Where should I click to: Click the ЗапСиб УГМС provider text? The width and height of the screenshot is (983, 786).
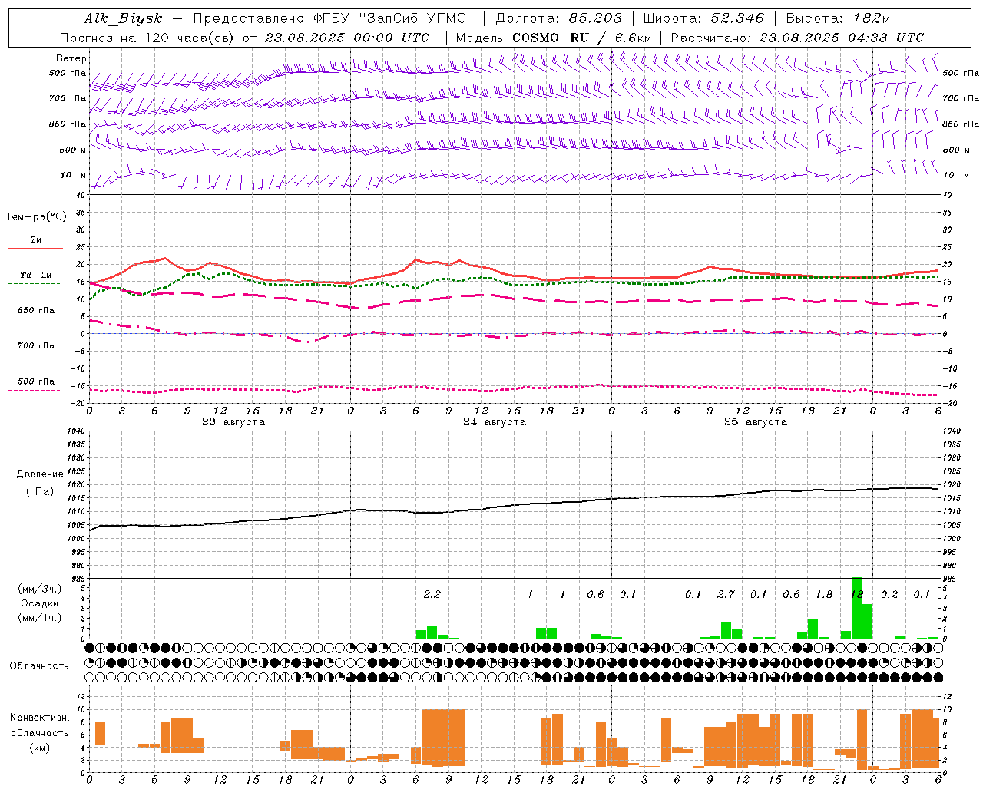[418, 18]
